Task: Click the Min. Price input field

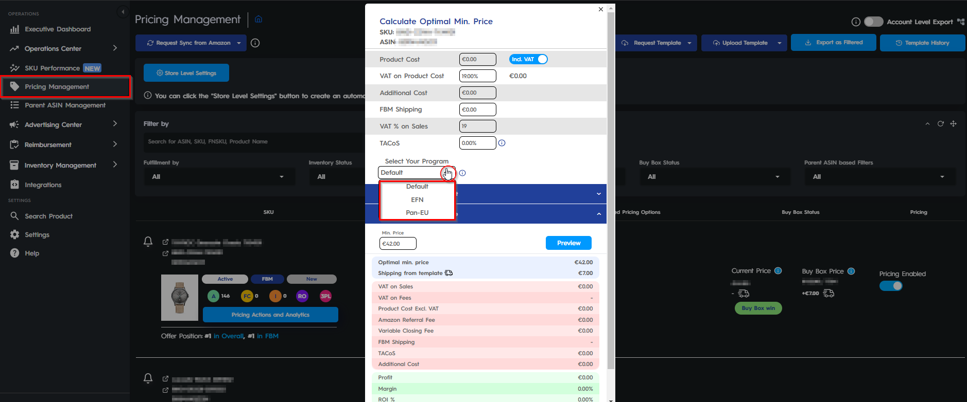Action: coord(398,244)
